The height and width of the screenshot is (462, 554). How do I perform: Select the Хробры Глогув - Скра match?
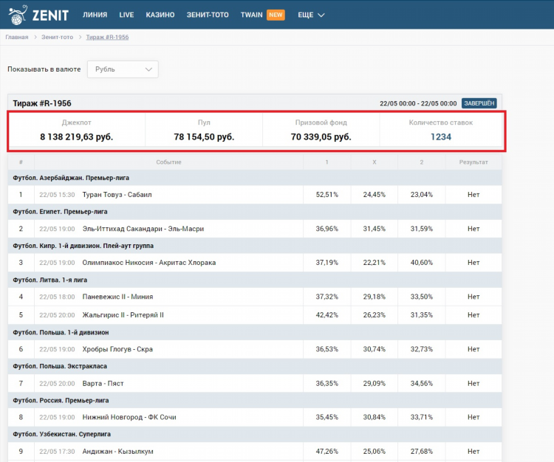(x=117, y=349)
